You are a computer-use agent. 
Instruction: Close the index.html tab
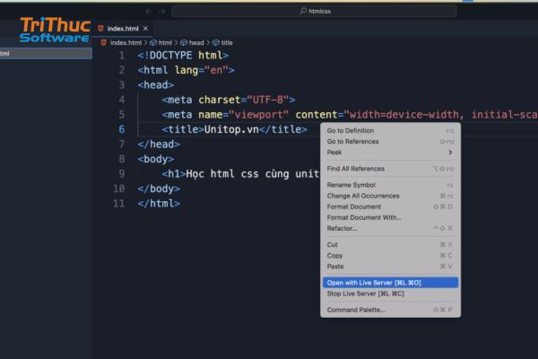145,29
